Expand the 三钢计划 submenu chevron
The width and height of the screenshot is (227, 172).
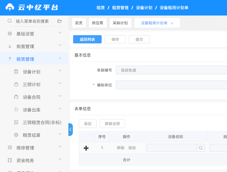[x=60, y=83]
